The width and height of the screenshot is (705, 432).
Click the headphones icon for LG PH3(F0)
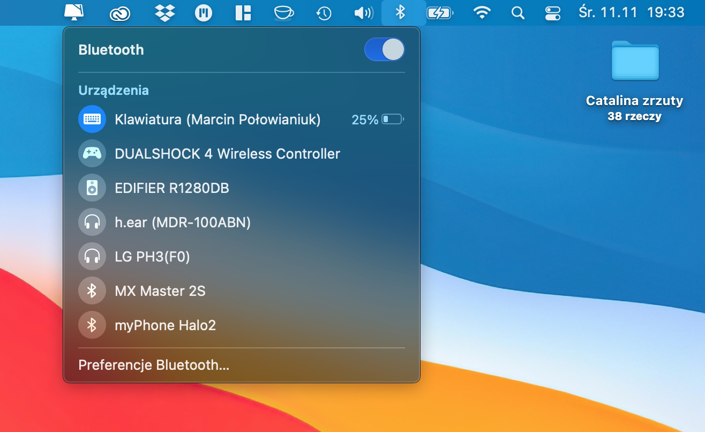point(92,256)
